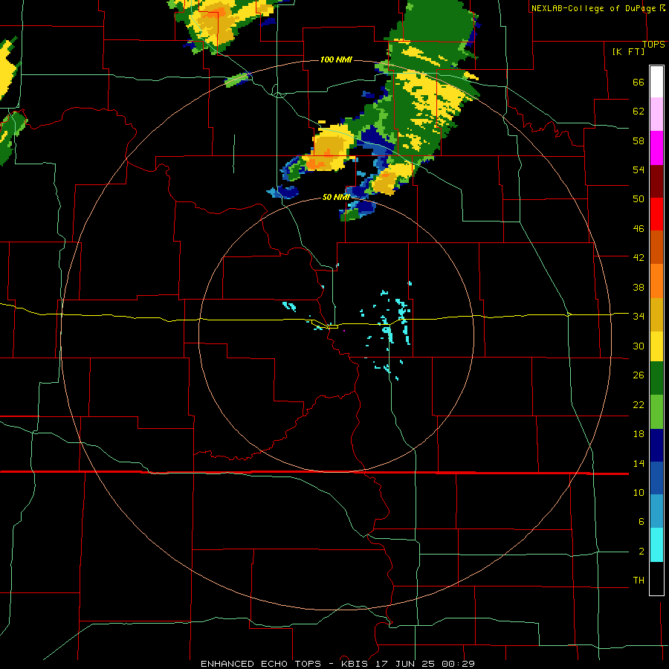Image resolution: width=669 pixels, height=669 pixels.
Task: Click the '66' legend value label
Action: (639, 82)
